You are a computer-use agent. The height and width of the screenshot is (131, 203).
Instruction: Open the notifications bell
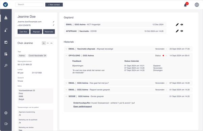coord(185,5)
